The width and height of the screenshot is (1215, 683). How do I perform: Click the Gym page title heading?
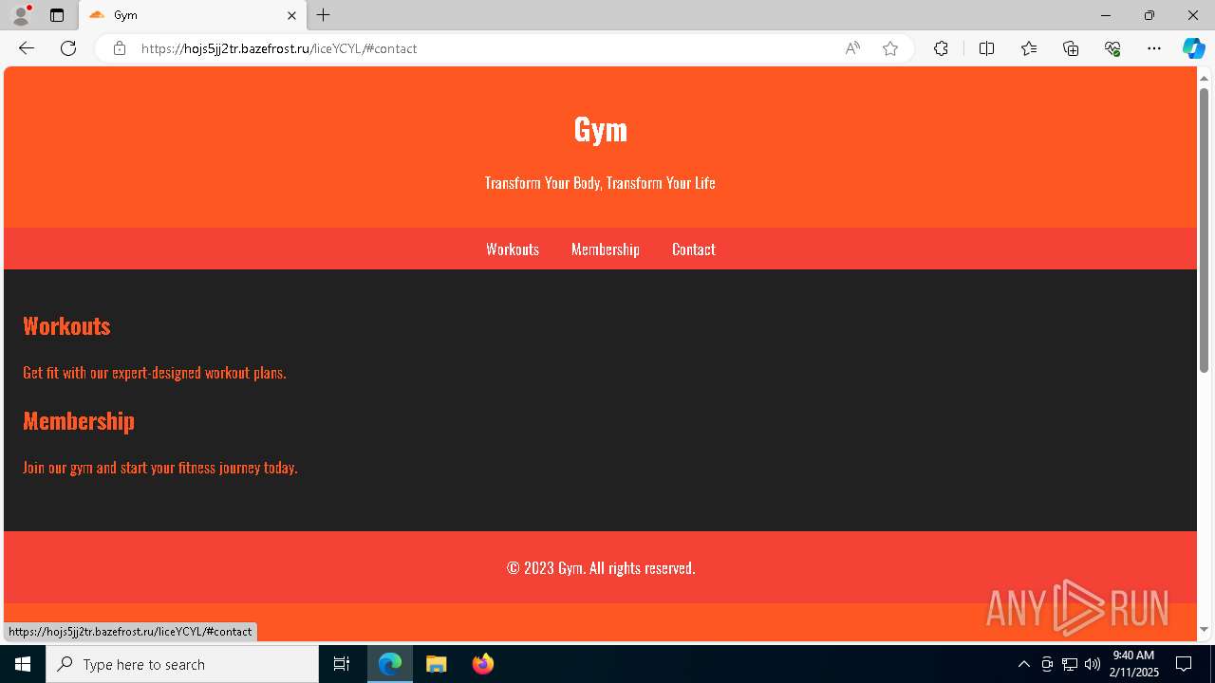tap(601, 129)
